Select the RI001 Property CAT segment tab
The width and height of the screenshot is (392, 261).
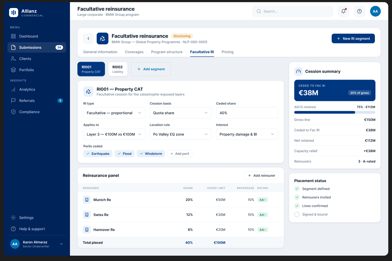pyautogui.click(x=91, y=69)
